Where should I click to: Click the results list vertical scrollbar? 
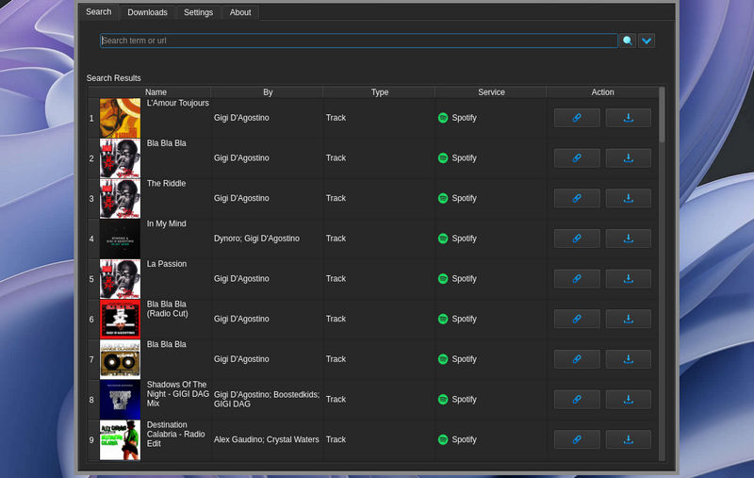click(x=662, y=115)
